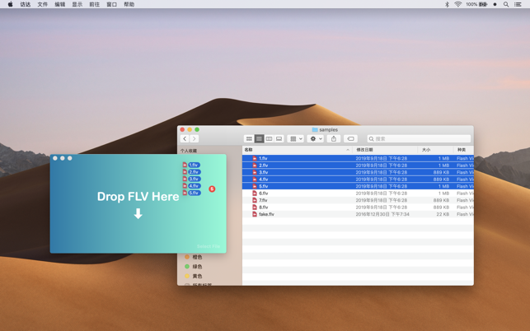
Task: Open the 前往 menu
Action: 94,4
